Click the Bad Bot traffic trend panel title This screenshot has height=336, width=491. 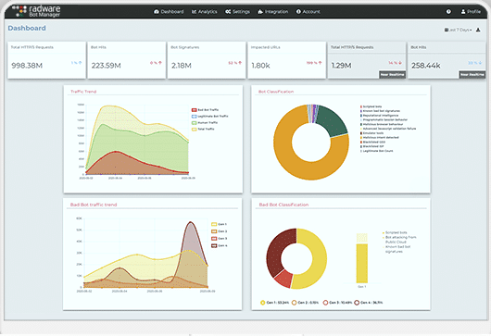click(x=94, y=205)
